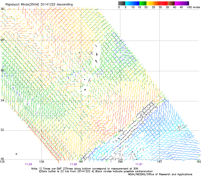Click the latitude label '28'

click(x=2, y=40)
